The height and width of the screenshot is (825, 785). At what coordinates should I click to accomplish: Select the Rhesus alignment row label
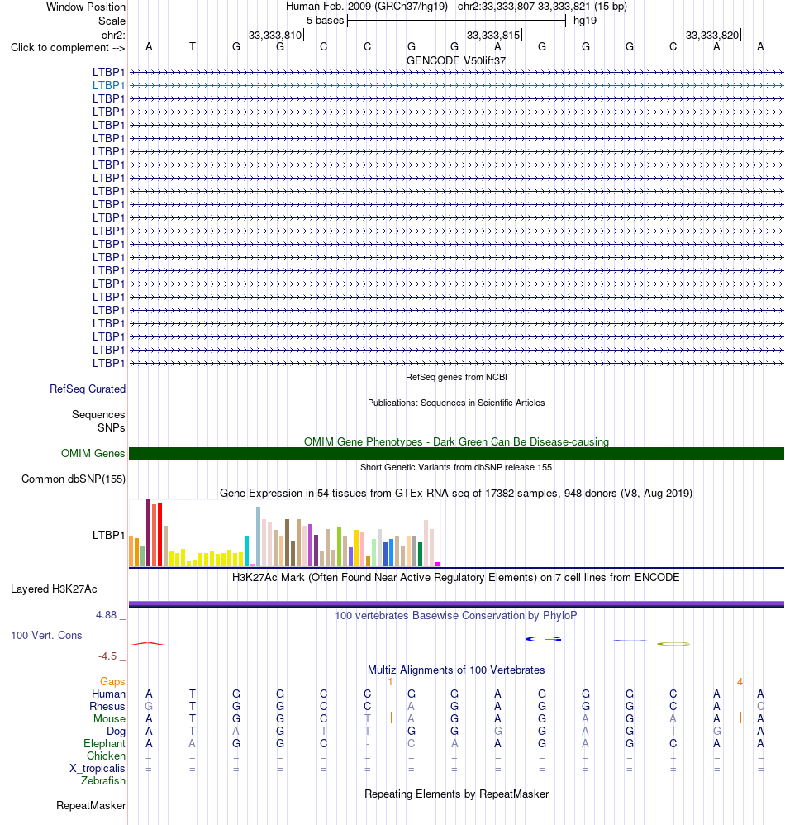107,706
